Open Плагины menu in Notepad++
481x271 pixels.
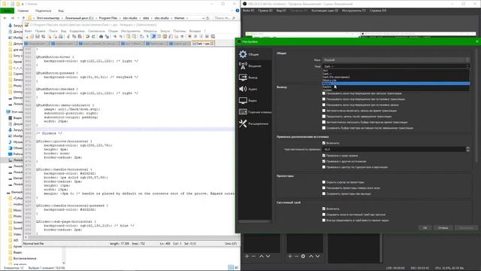(x=180, y=31)
